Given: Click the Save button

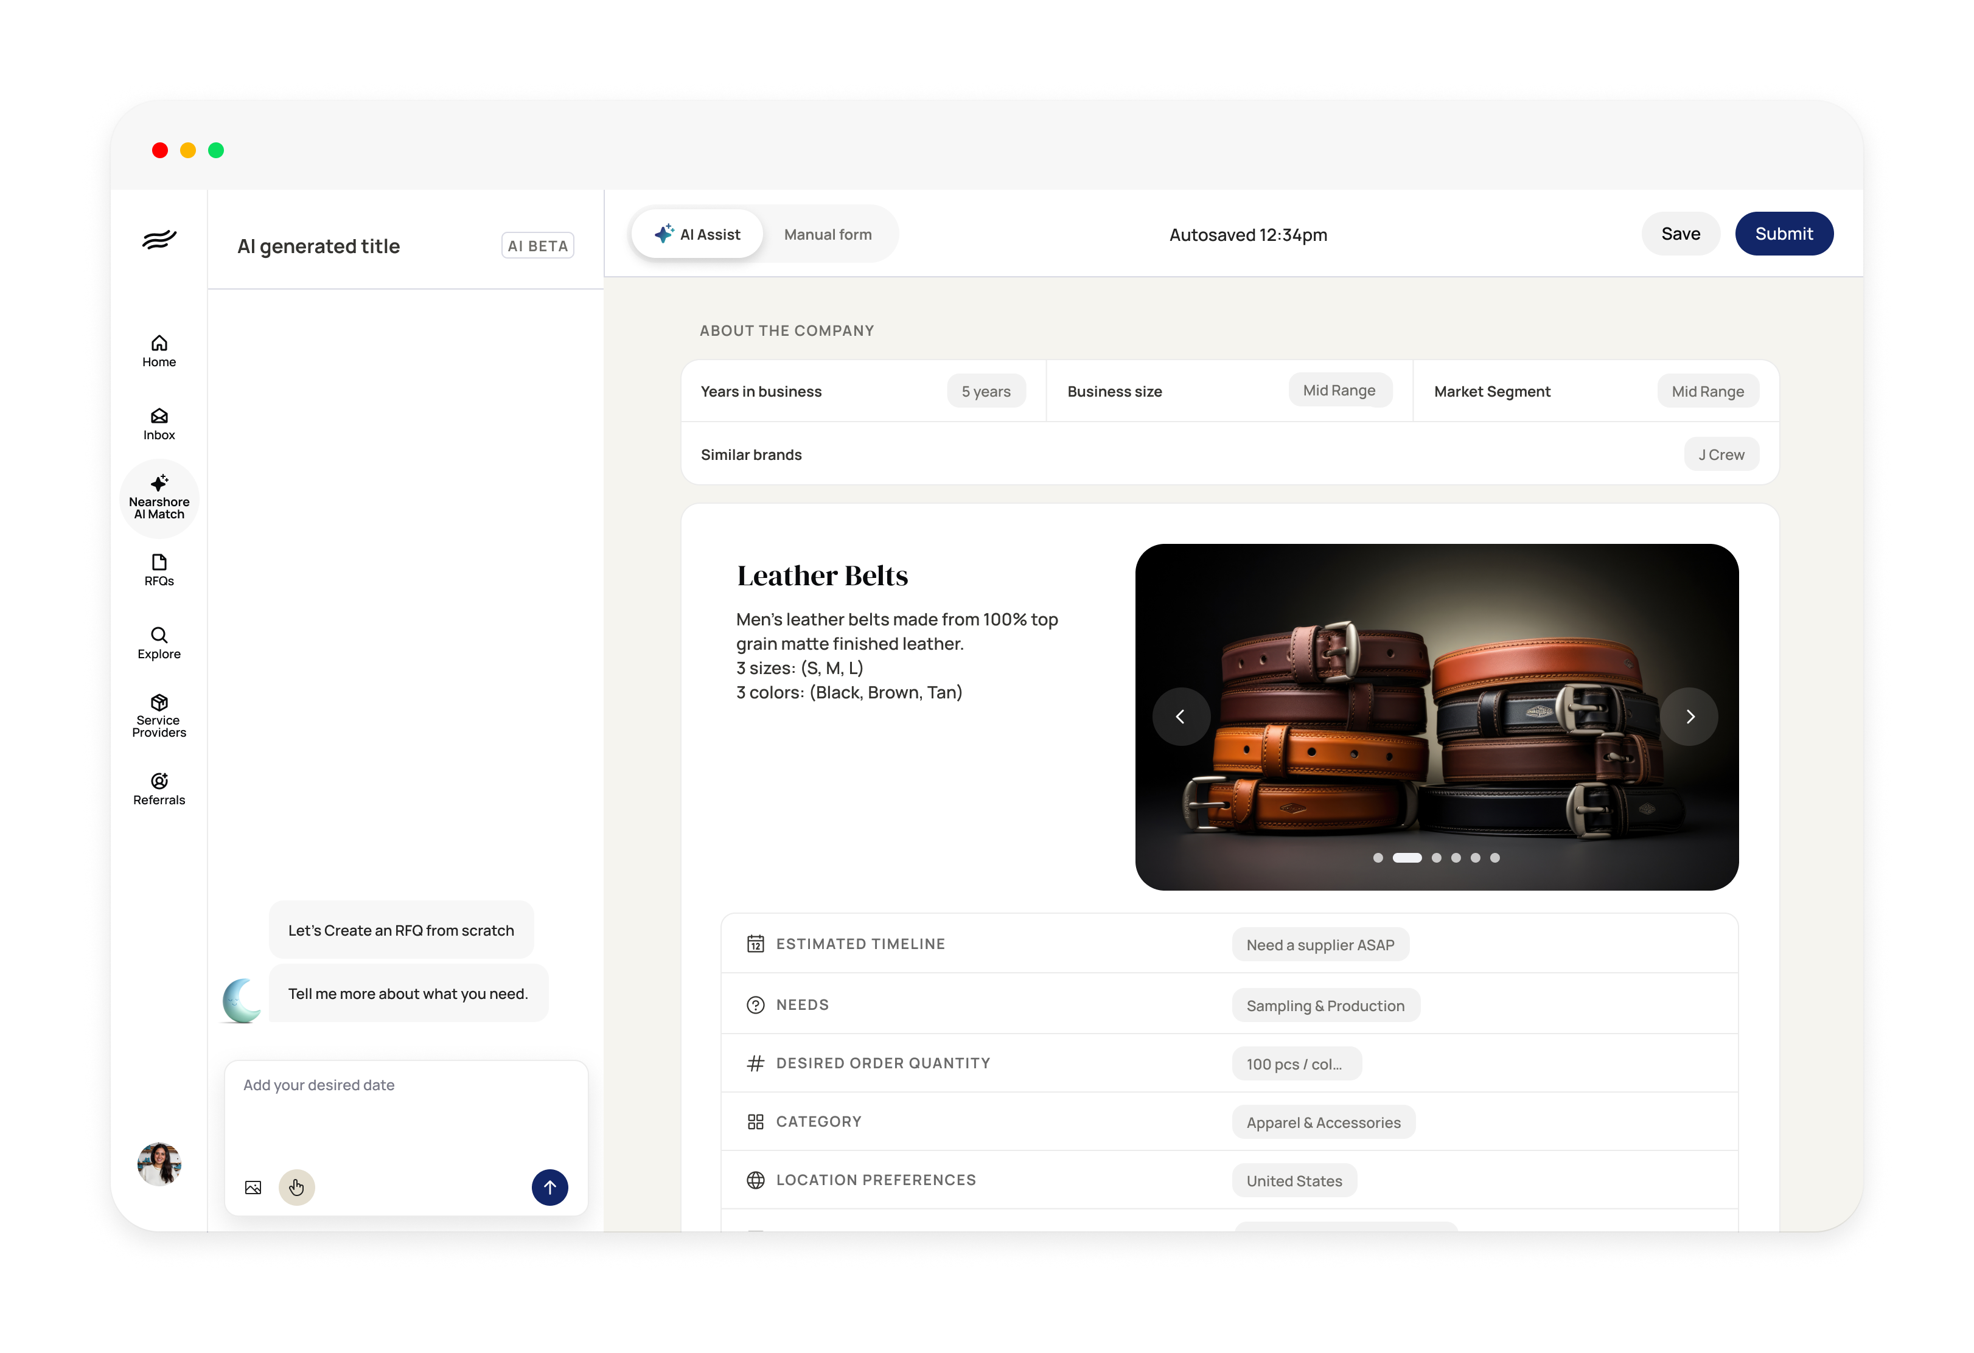Looking at the screenshot, I should [x=1680, y=234].
